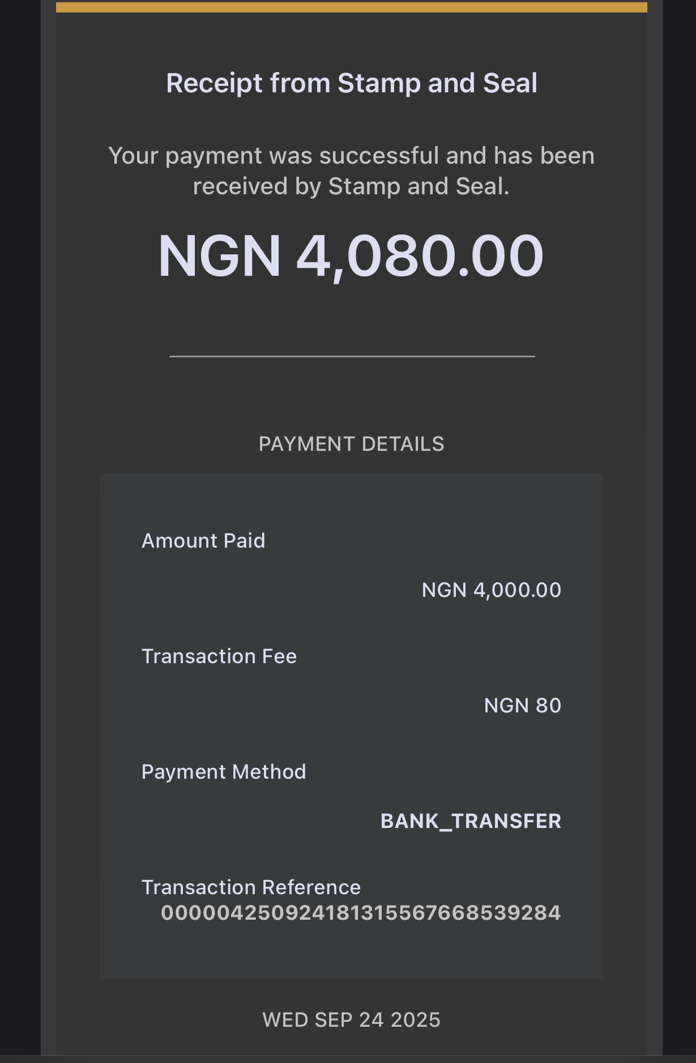The height and width of the screenshot is (1063, 696).
Task: Select the large NGN 4,080.00 total
Action: click(351, 257)
